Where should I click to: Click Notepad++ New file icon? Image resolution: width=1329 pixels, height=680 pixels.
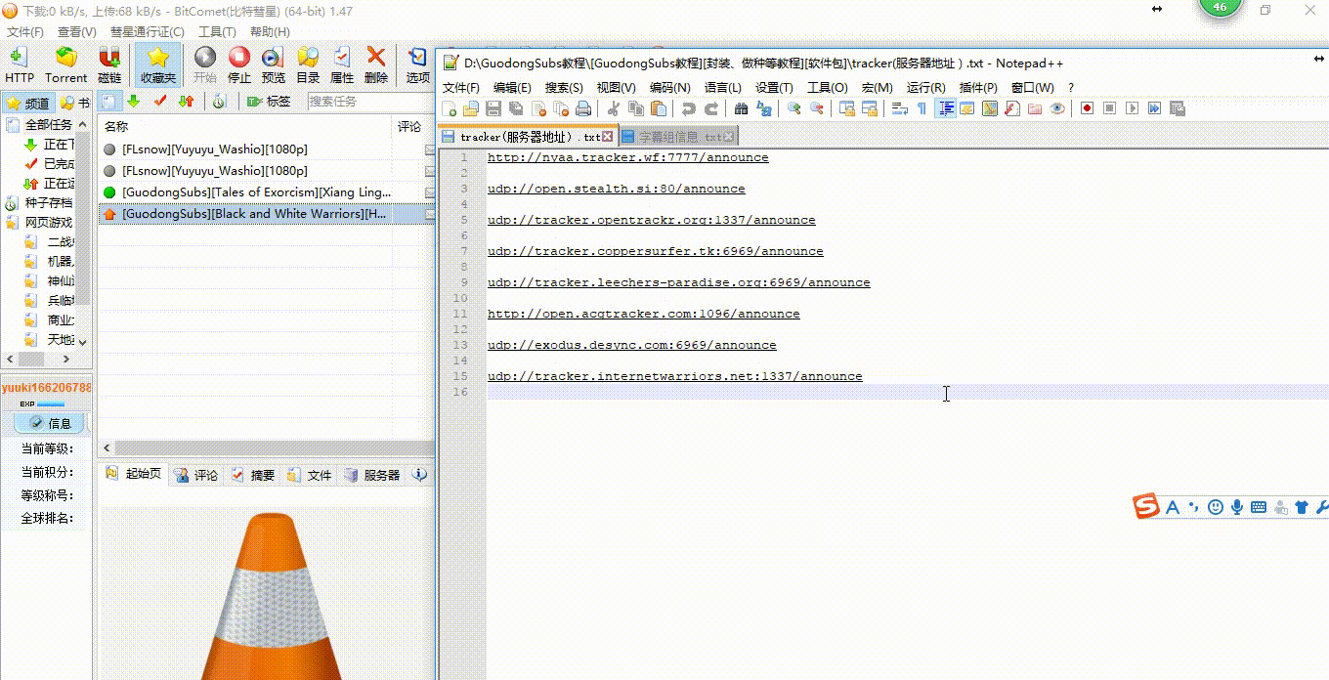coord(450,108)
